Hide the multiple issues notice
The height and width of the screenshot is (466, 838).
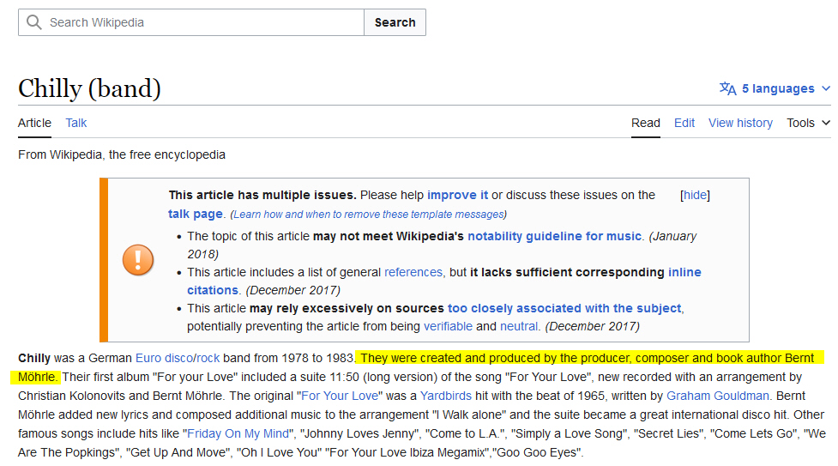click(x=695, y=196)
